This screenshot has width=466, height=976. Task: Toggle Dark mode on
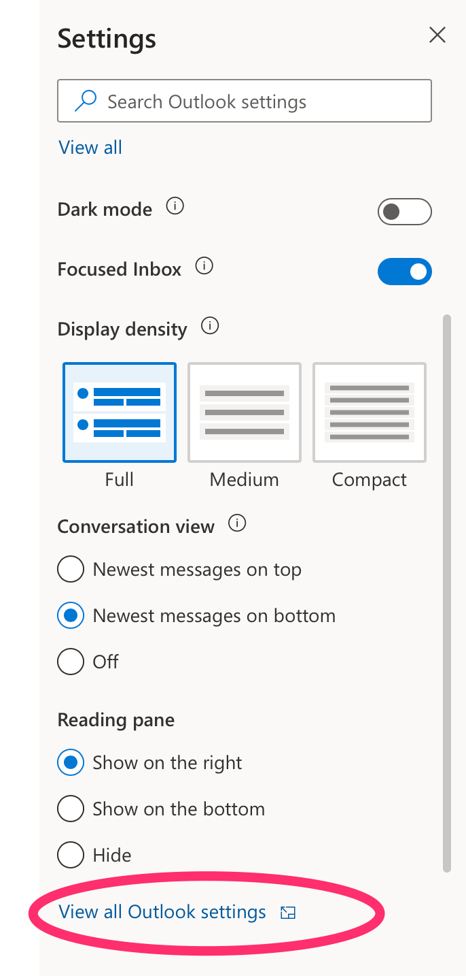click(x=405, y=212)
